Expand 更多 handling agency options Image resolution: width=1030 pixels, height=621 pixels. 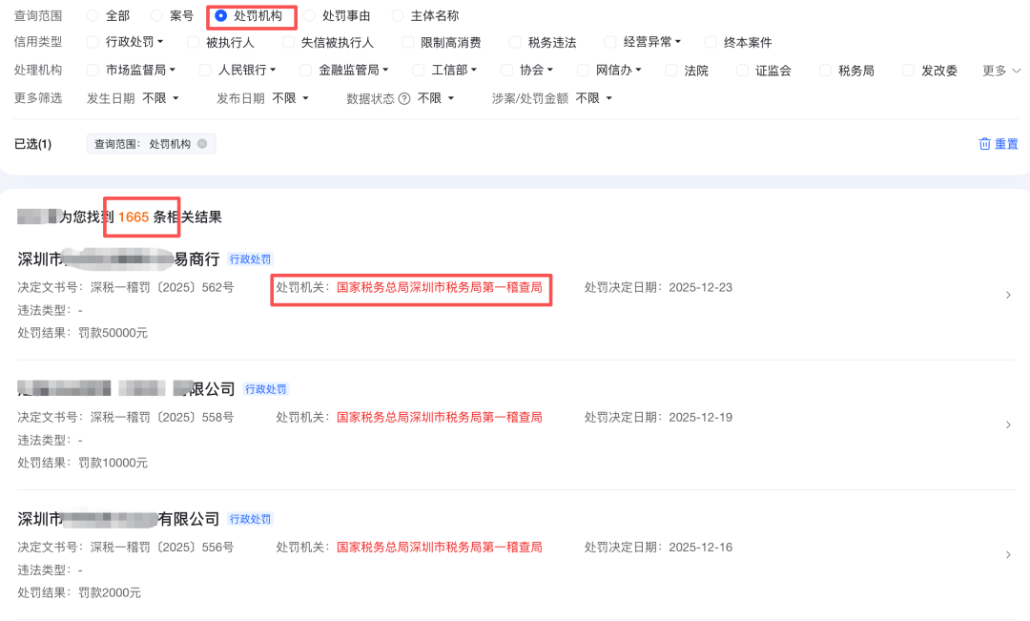[1001, 71]
